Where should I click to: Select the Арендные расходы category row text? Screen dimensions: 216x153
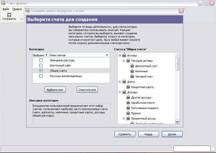click(x=62, y=60)
